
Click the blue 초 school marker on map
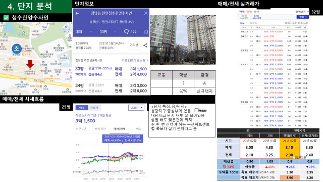(17, 49)
